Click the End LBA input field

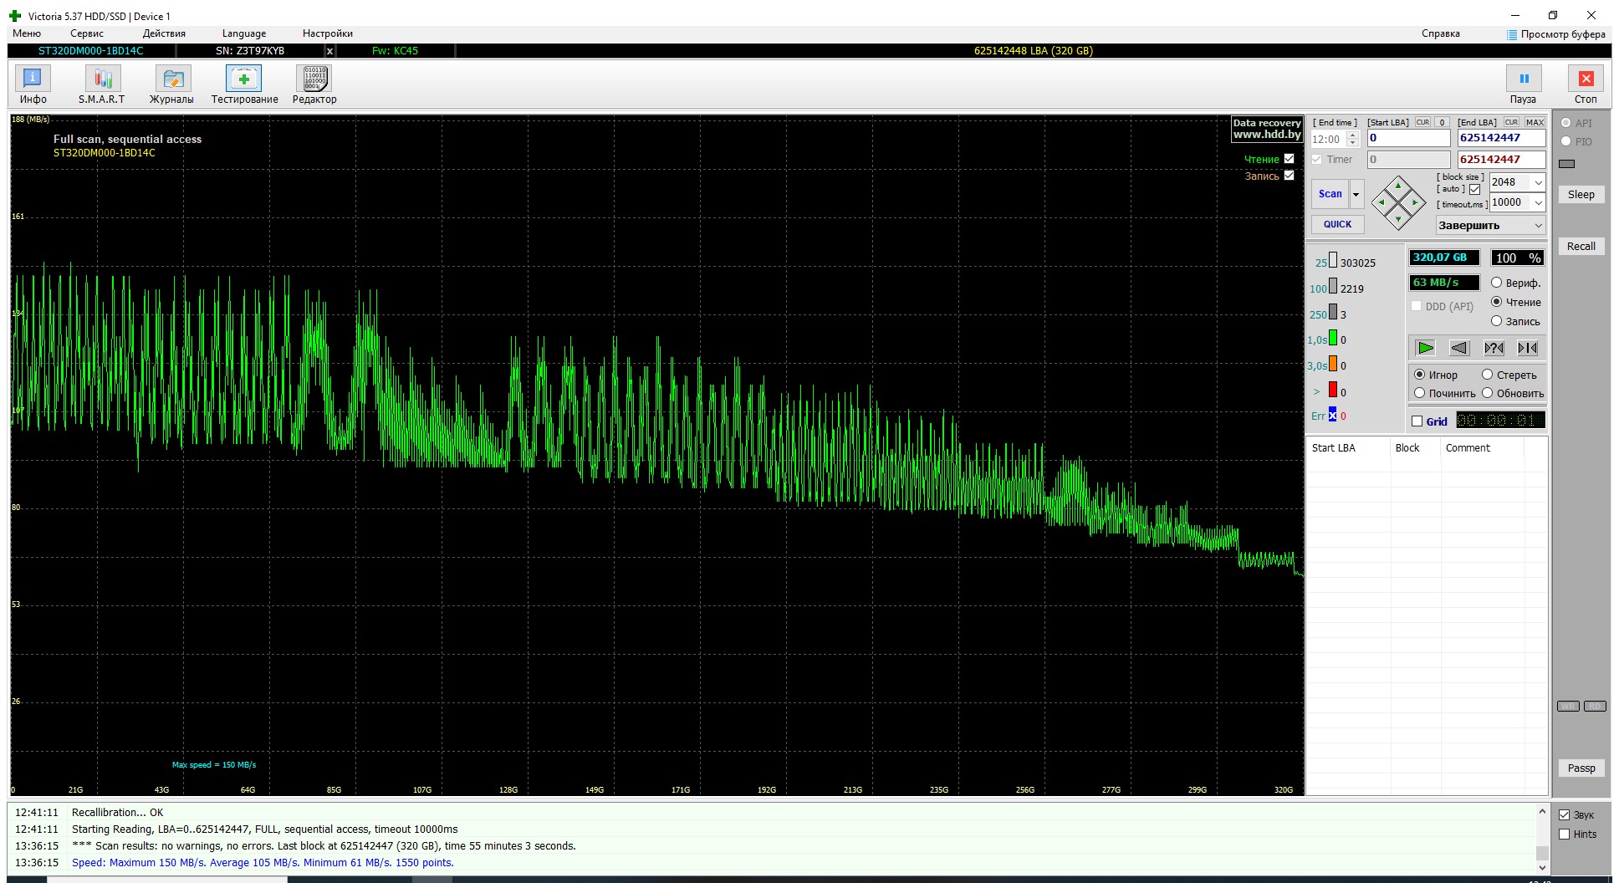(x=1501, y=138)
